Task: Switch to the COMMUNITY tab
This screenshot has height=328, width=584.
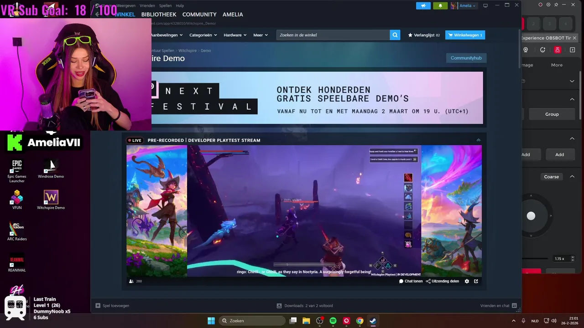Action: coord(199,15)
